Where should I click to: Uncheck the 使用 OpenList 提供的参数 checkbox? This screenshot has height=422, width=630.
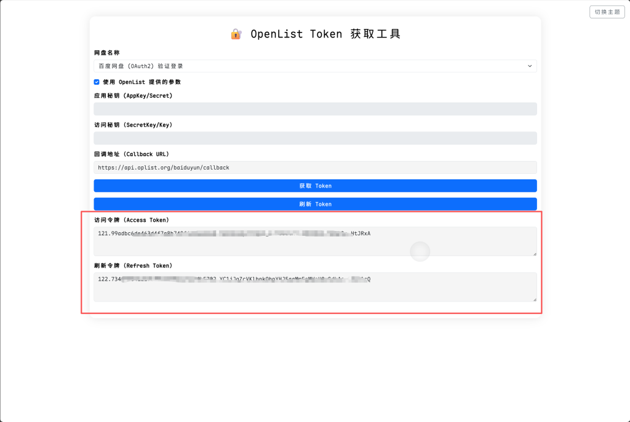click(97, 82)
